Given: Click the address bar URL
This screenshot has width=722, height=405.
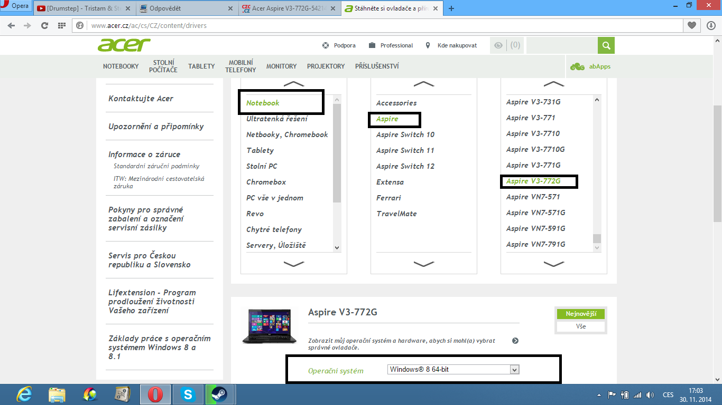Looking at the screenshot, I should tap(149, 25).
